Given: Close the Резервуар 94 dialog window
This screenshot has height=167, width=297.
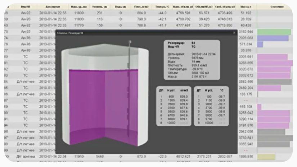Looking at the screenshot, I should point(234,33).
